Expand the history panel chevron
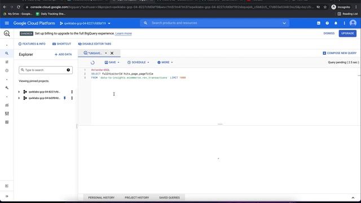Image resolution: width=361 pixels, height=203 pixels. coord(353,198)
